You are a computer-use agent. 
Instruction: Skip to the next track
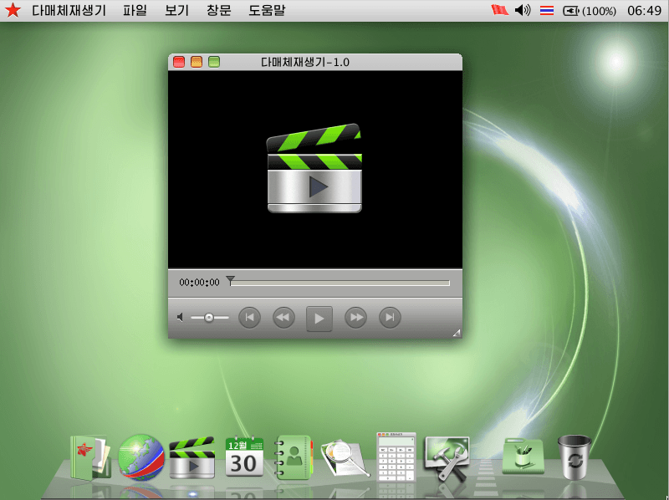click(390, 318)
